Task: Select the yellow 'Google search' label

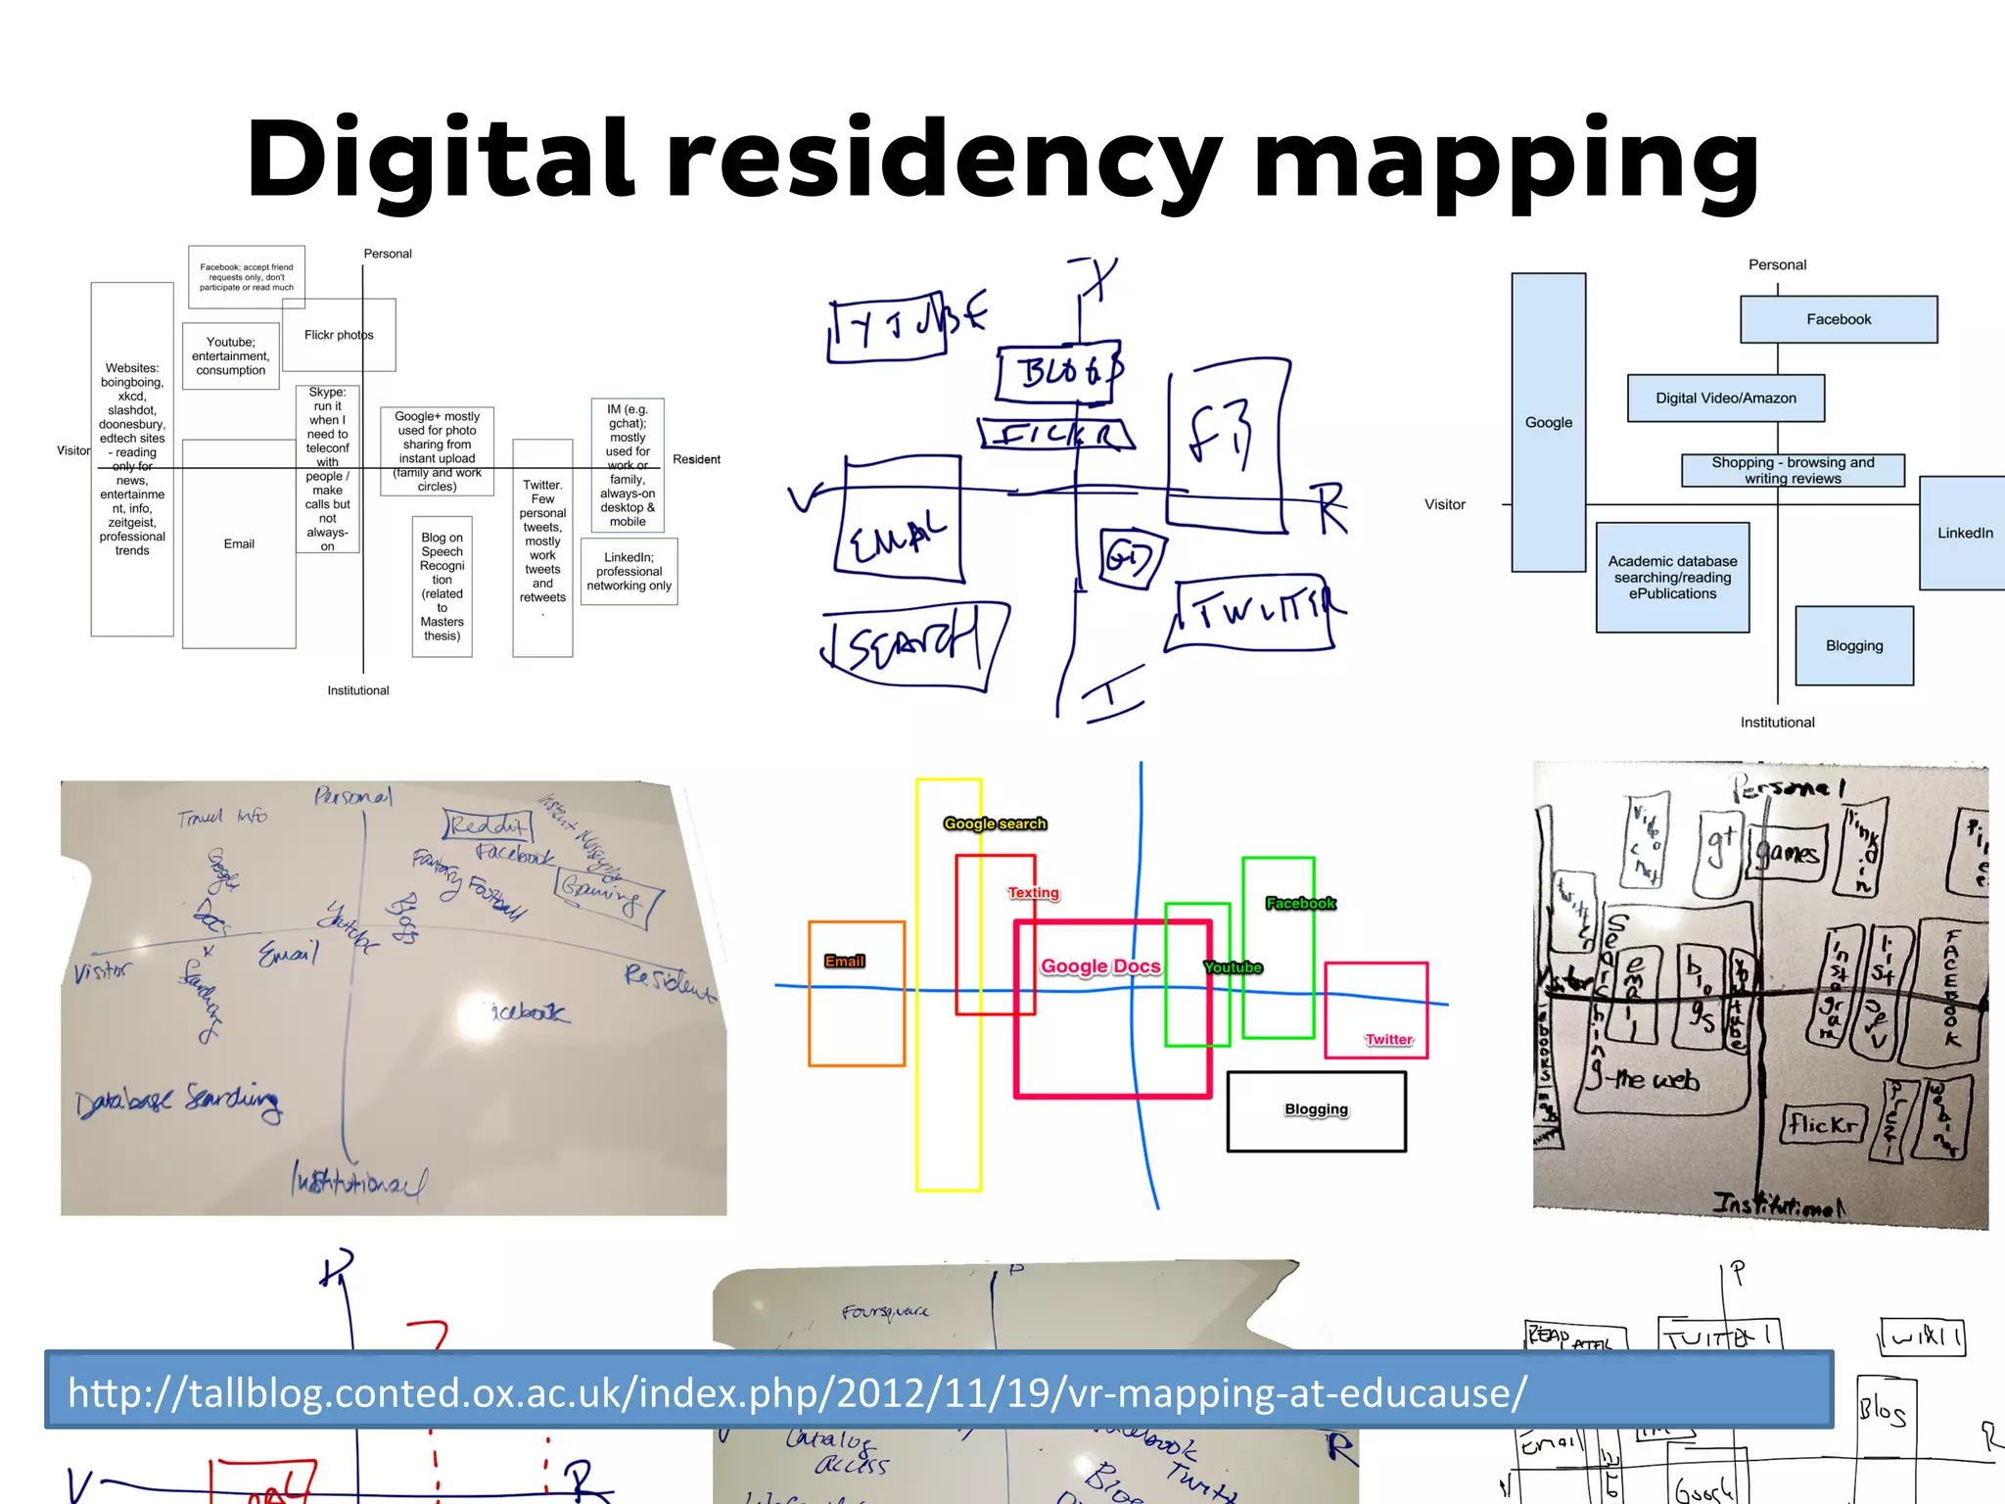Action: [995, 823]
